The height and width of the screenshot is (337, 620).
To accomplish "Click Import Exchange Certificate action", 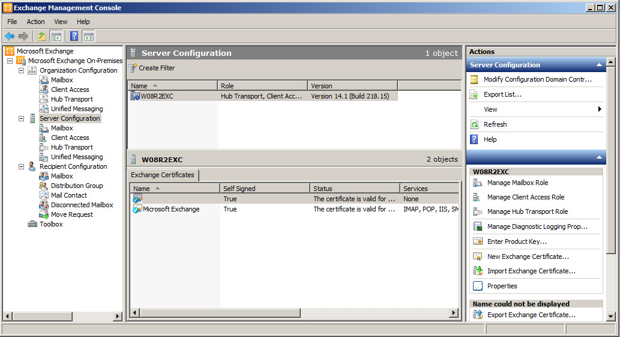I will [531, 271].
